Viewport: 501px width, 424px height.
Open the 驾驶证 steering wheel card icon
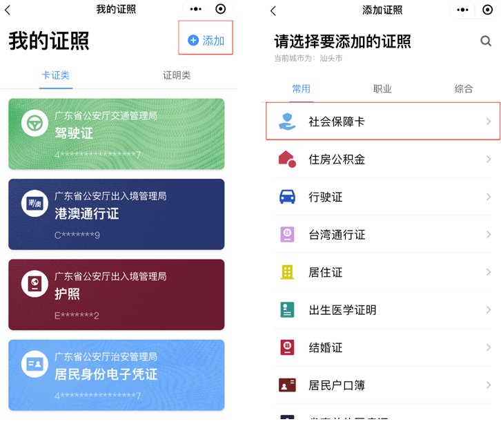click(35, 124)
